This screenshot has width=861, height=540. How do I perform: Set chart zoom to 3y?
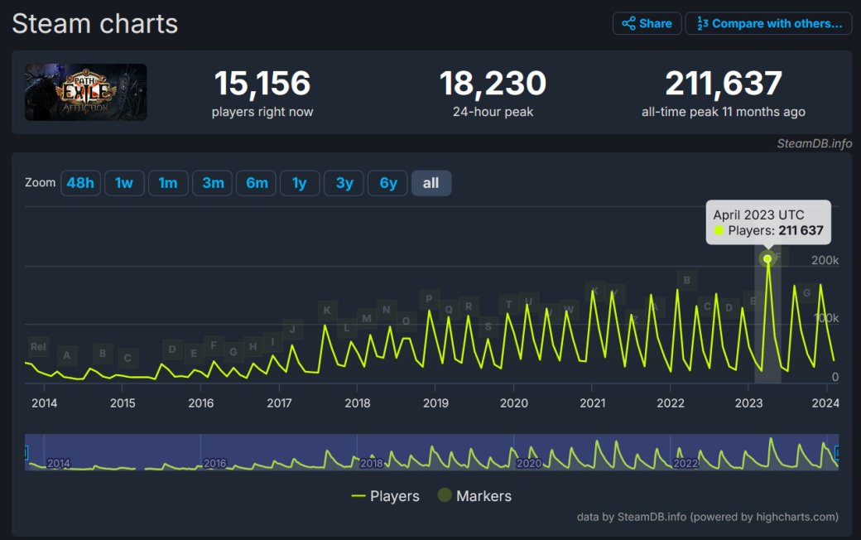pos(344,183)
